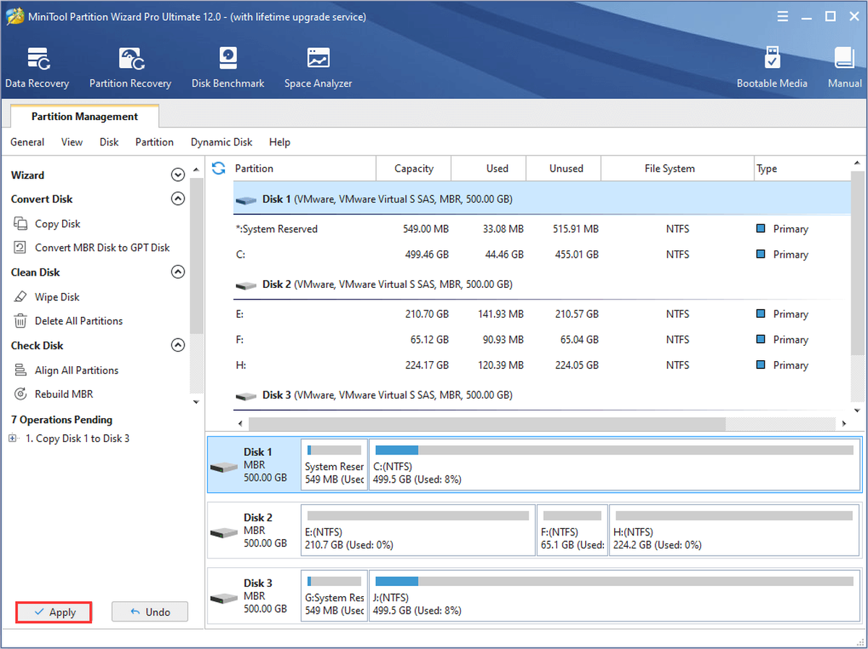Open the Disk menu
Image resolution: width=868 pixels, height=649 pixels.
tap(109, 142)
